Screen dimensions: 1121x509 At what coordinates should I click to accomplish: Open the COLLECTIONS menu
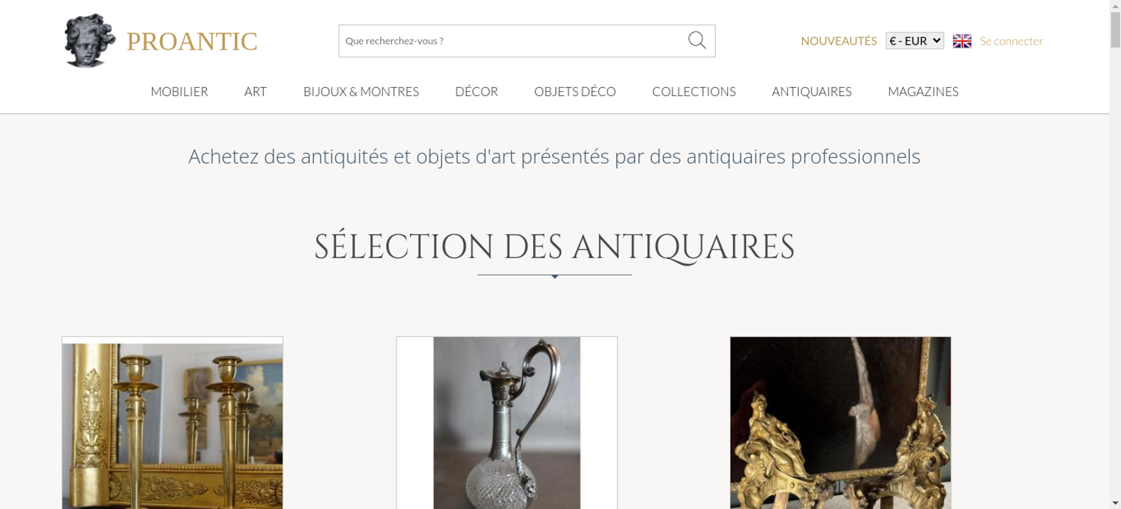coord(694,91)
